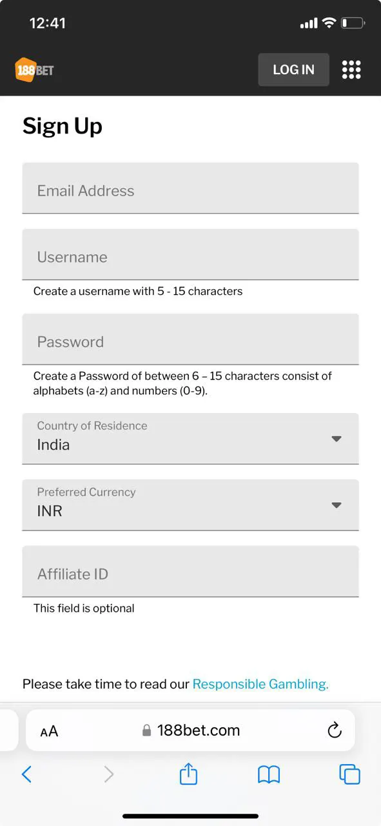Select the Username field
381x826 pixels.
(190, 254)
